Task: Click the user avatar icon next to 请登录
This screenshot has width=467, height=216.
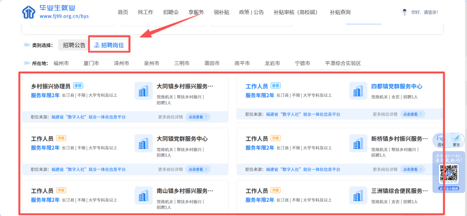Action: point(404,12)
